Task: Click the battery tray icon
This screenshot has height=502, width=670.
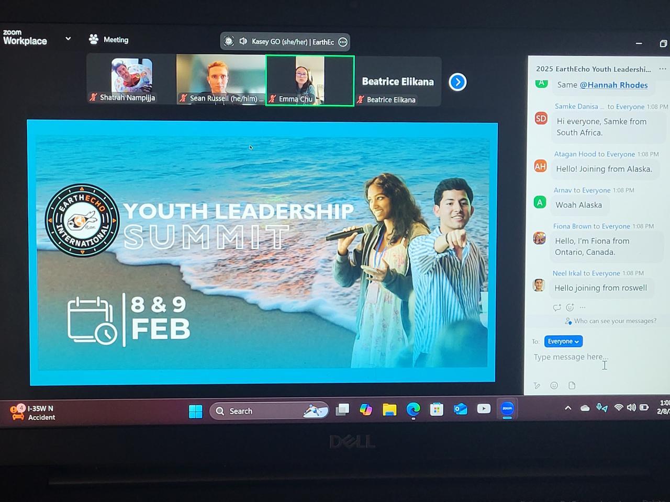Action: (x=644, y=407)
